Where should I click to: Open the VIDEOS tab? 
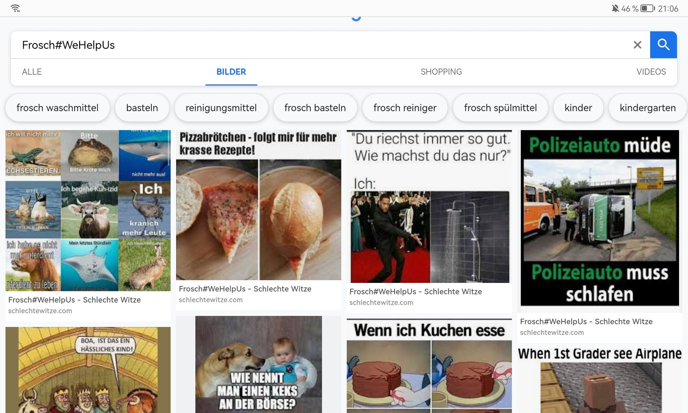coord(651,72)
